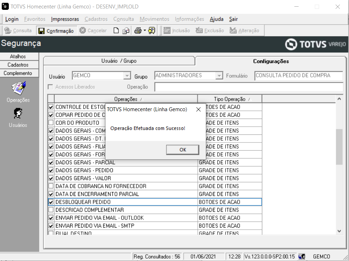Click the operations list scrollbar thumb
This screenshot has height=261, width=349.
click(339, 147)
